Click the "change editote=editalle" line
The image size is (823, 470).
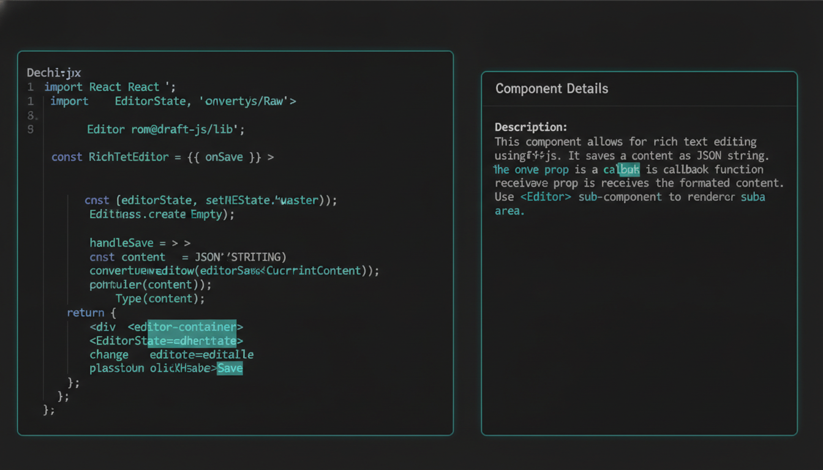point(171,355)
